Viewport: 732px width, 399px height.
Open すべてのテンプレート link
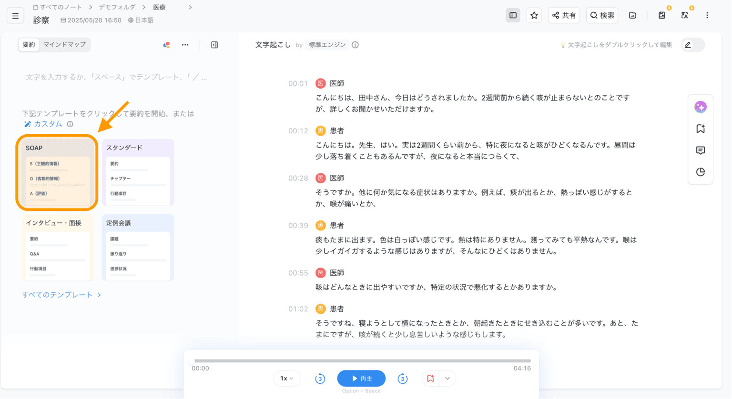[61, 295]
